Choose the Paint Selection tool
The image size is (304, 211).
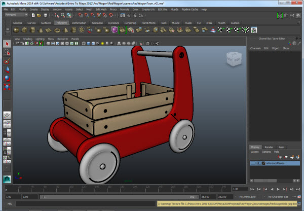(7, 61)
